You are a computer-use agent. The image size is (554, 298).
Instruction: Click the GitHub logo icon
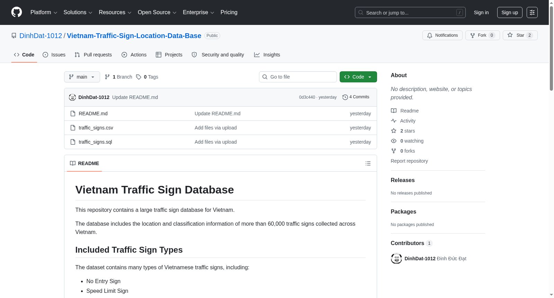pos(17,12)
